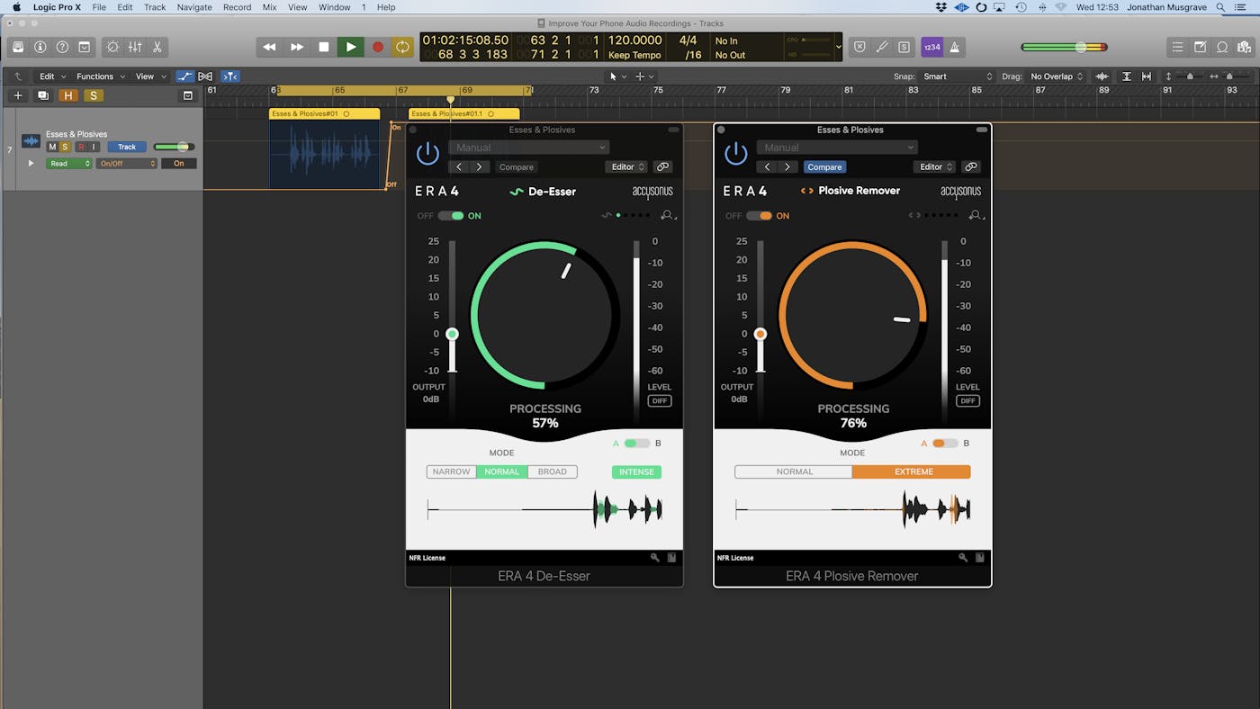
Task: Open the Toolbar tray icon
Action: tap(84, 47)
